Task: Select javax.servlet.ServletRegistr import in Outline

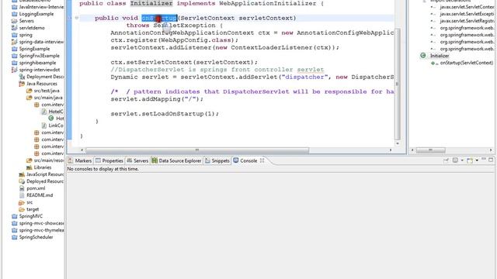Action: click(x=467, y=21)
